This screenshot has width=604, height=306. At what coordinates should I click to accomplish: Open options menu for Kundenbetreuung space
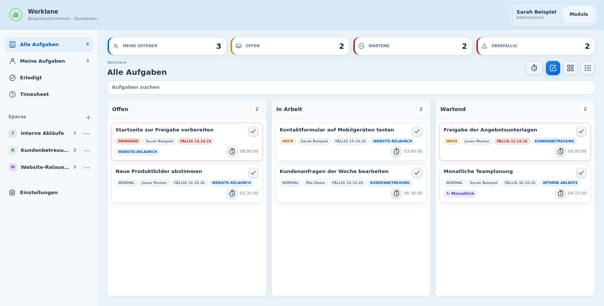87,151
